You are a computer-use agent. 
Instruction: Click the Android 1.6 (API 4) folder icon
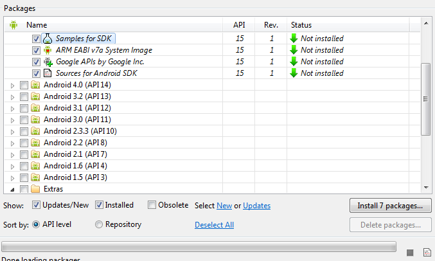pyautogui.click(x=35, y=166)
